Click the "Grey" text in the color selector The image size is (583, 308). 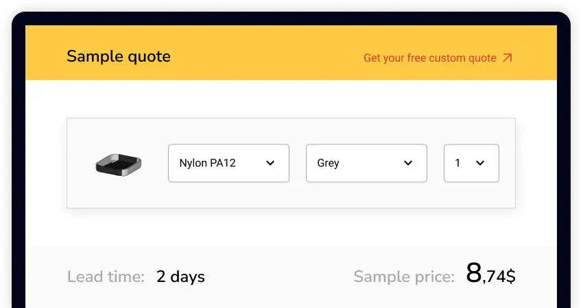(329, 163)
